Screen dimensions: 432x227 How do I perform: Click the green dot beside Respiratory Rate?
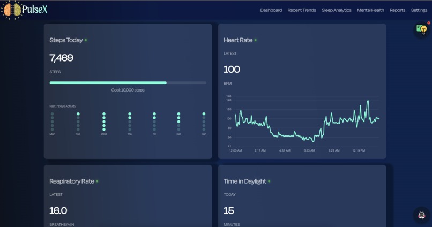(97, 181)
